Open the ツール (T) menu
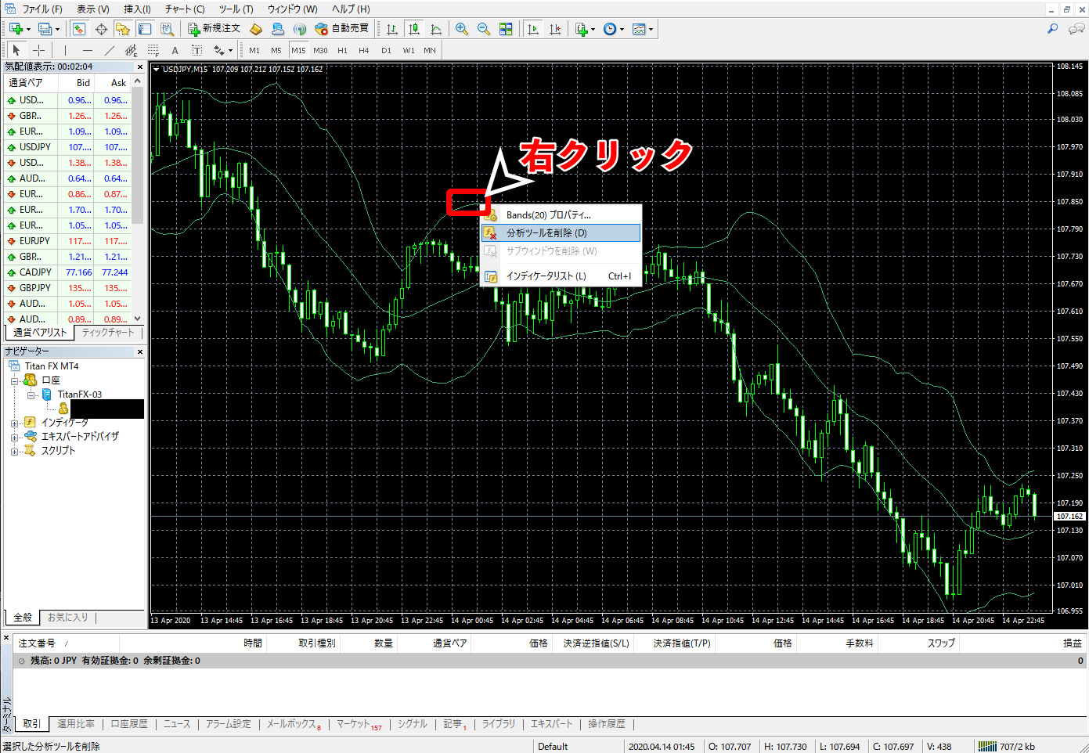 (236, 9)
